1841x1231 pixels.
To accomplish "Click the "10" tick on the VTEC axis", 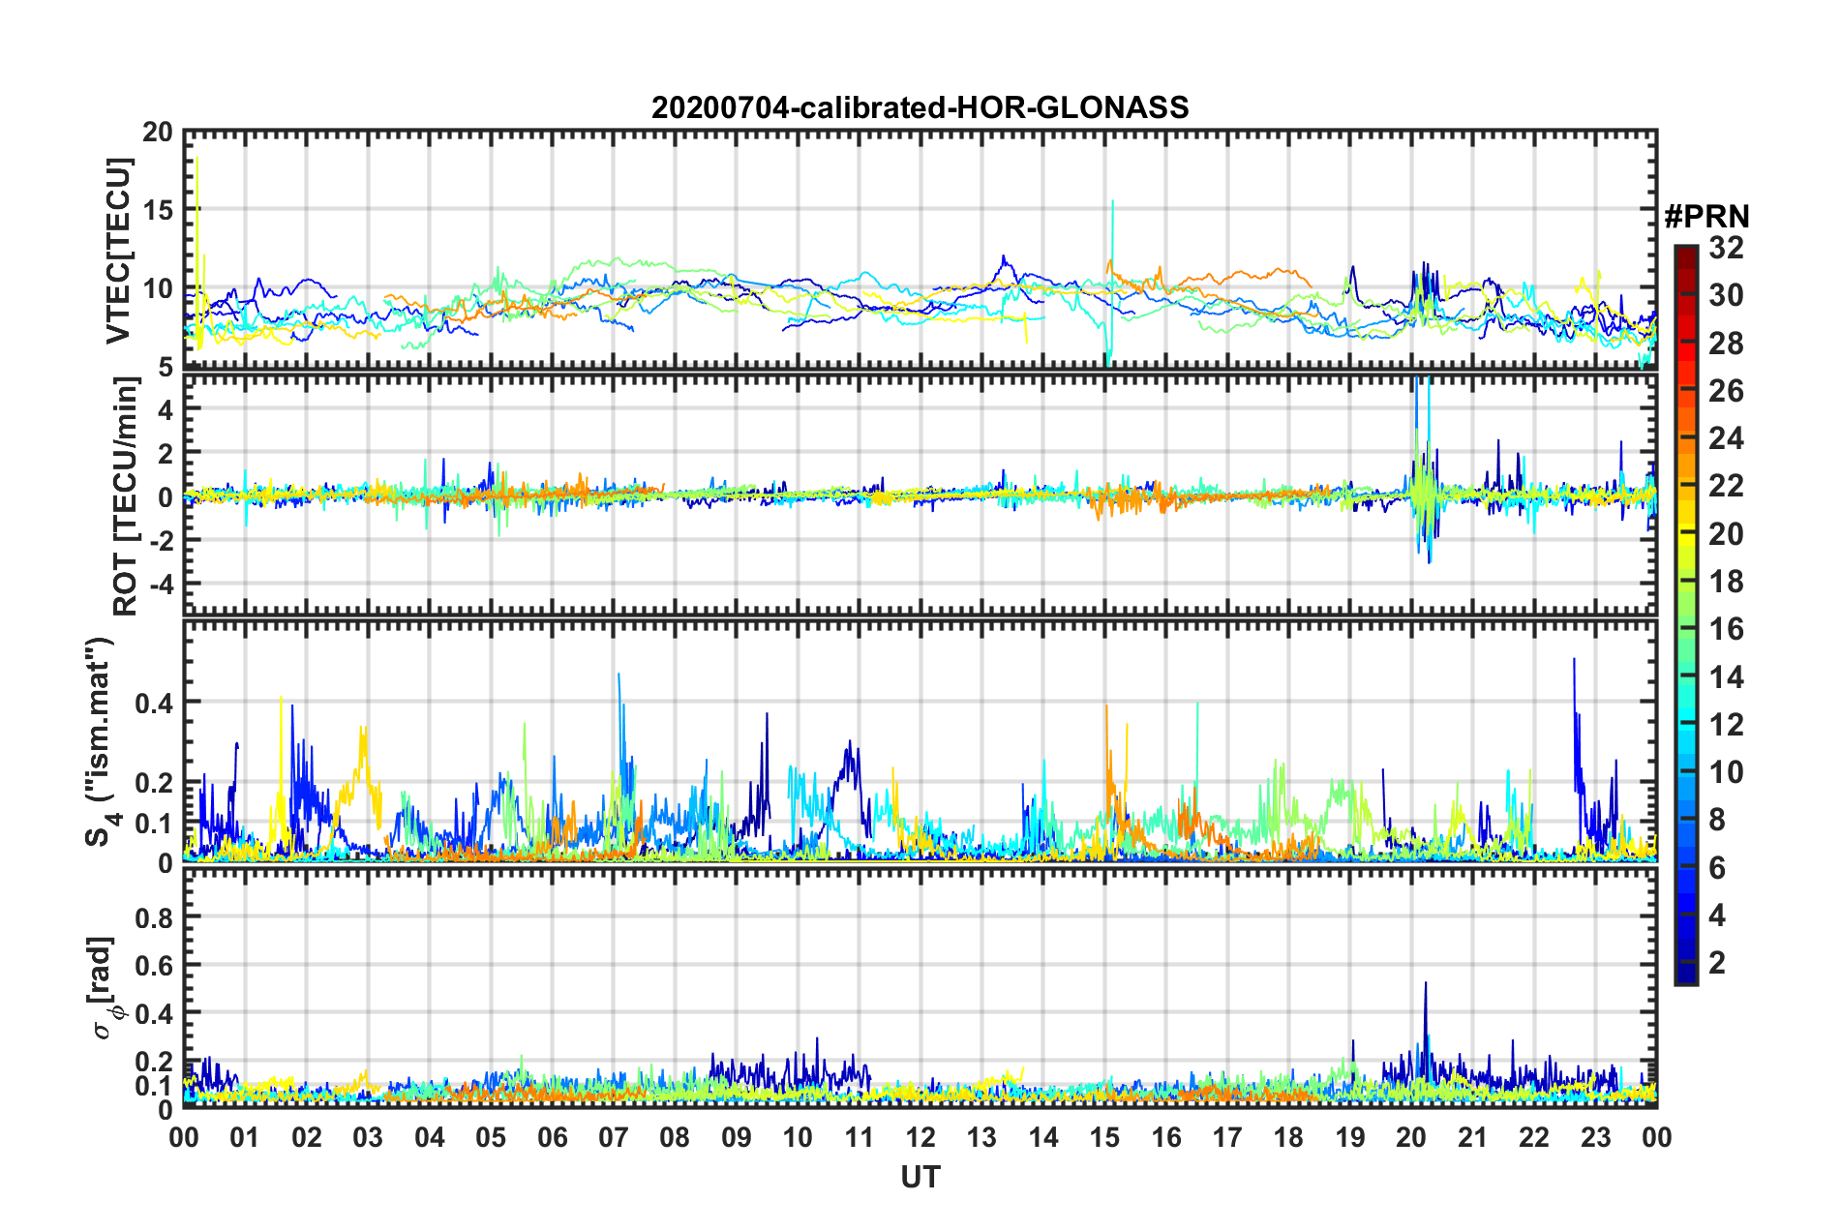I will (x=158, y=288).
